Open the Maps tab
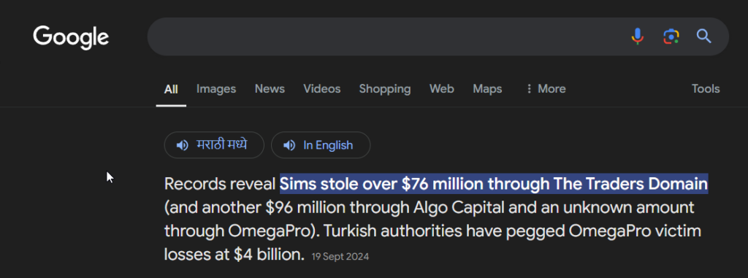This screenshot has width=748, height=278. pos(487,89)
